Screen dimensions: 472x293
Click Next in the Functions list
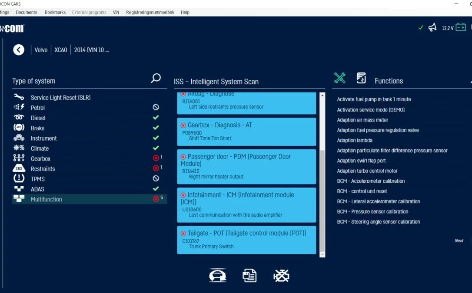[459, 240]
